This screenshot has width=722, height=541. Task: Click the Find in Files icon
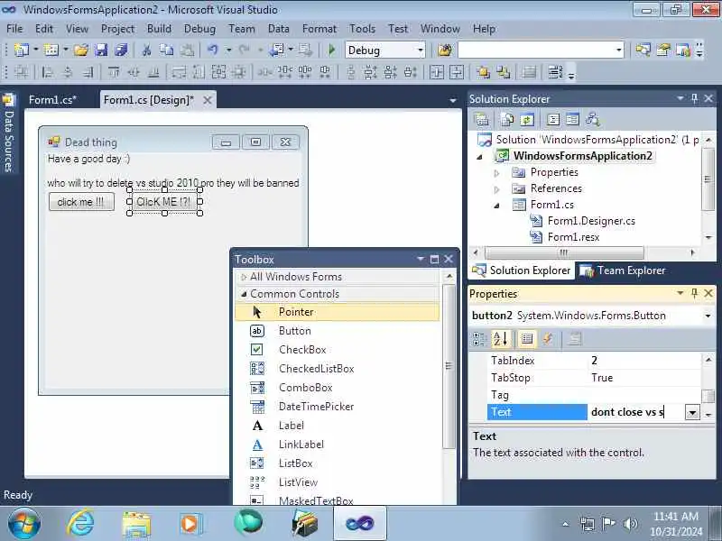[x=445, y=50]
